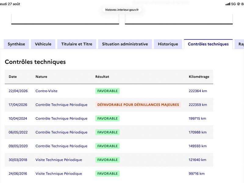
Task: Open the 09/05/2020 inspection date
Action: click(x=18, y=146)
